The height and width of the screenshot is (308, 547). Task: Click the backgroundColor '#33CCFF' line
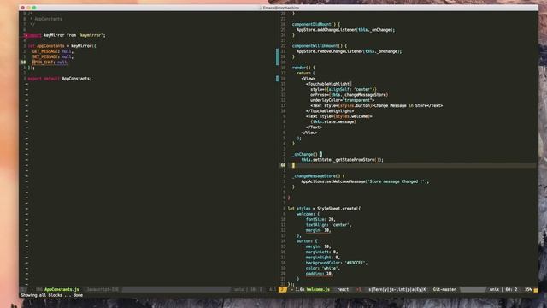click(337, 263)
